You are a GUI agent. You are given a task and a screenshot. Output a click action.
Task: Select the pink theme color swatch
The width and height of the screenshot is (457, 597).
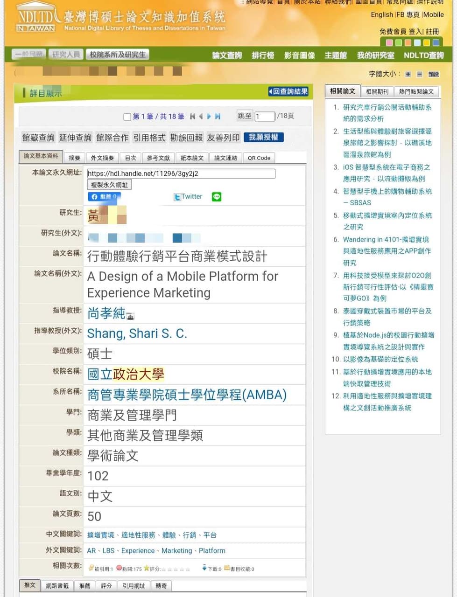point(389,43)
